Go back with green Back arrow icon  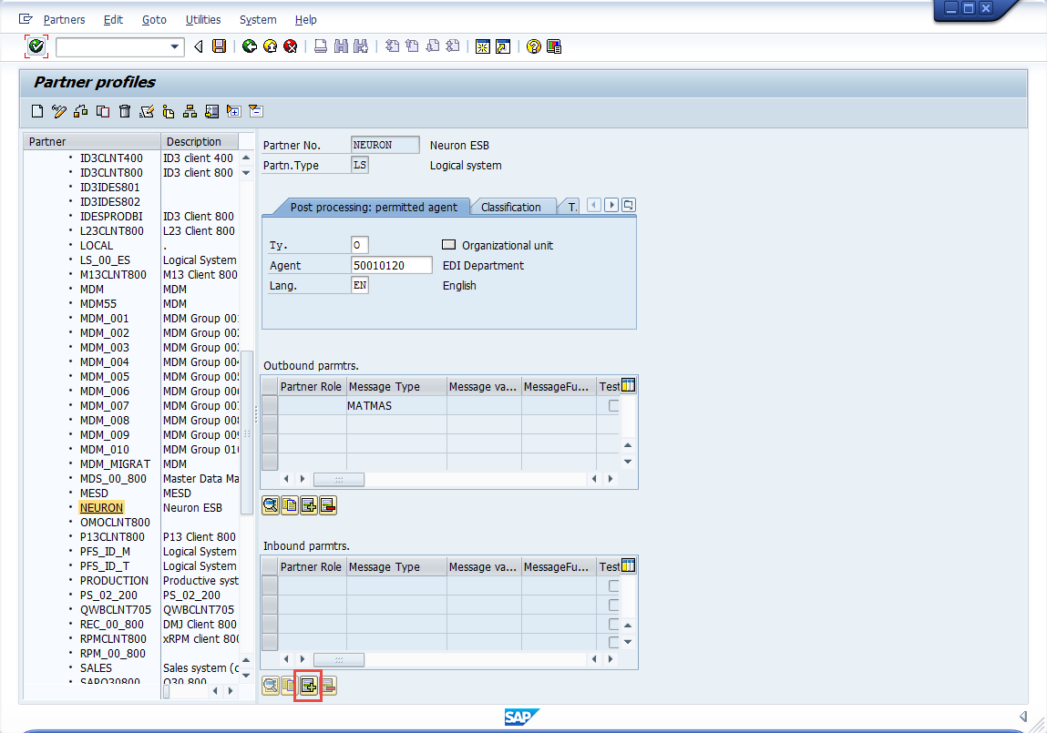[x=250, y=46]
